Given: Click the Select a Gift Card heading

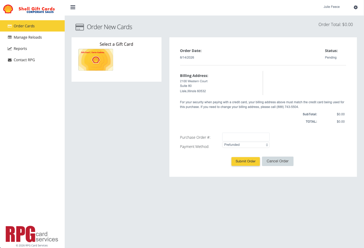Looking at the screenshot, I should click(116, 44).
